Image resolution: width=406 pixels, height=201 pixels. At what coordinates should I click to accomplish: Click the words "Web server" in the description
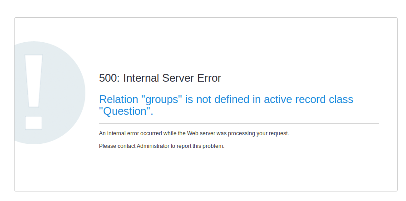[x=225, y=133]
